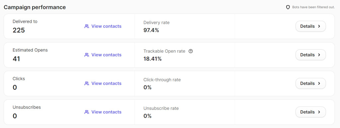Screen dimensions: 340x128
Task: Click the help icon beside Trackable Open rate
Action: pos(191,51)
